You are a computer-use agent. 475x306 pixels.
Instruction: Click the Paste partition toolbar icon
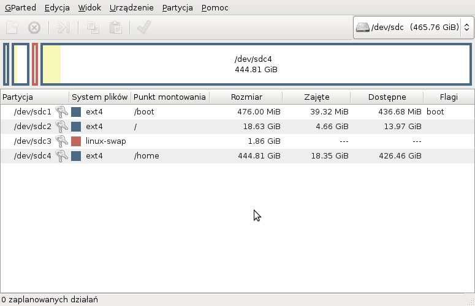[x=115, y=28]
